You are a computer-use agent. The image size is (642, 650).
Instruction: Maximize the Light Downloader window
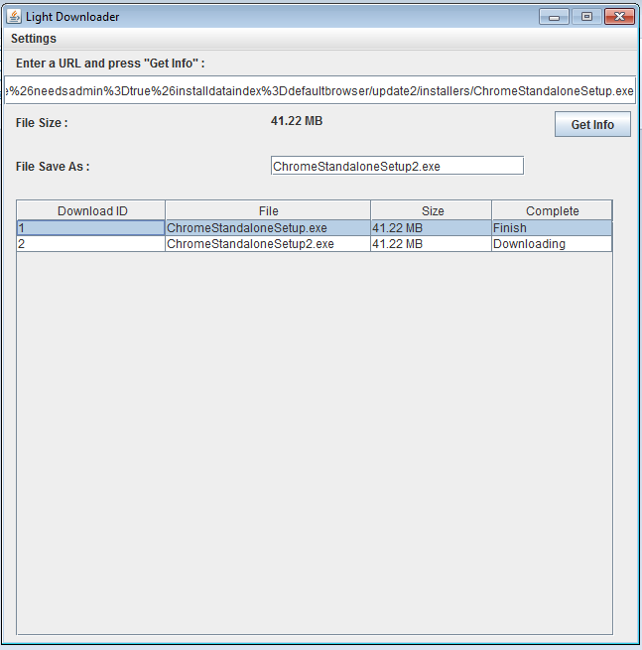586,17
